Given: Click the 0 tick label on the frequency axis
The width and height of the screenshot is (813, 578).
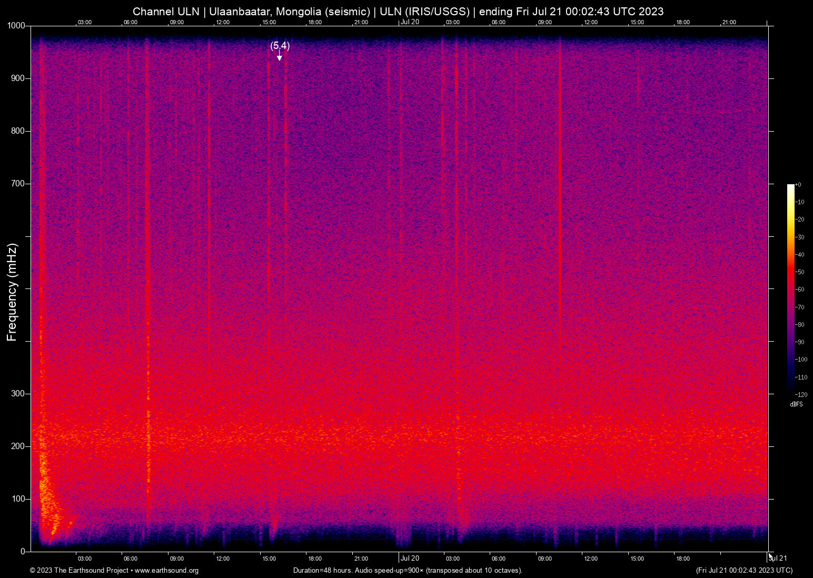Looking at the screenshot, I should coord(23,552).
